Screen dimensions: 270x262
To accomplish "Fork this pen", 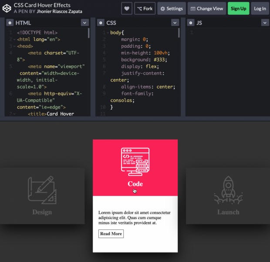I will tap(145, 8).
